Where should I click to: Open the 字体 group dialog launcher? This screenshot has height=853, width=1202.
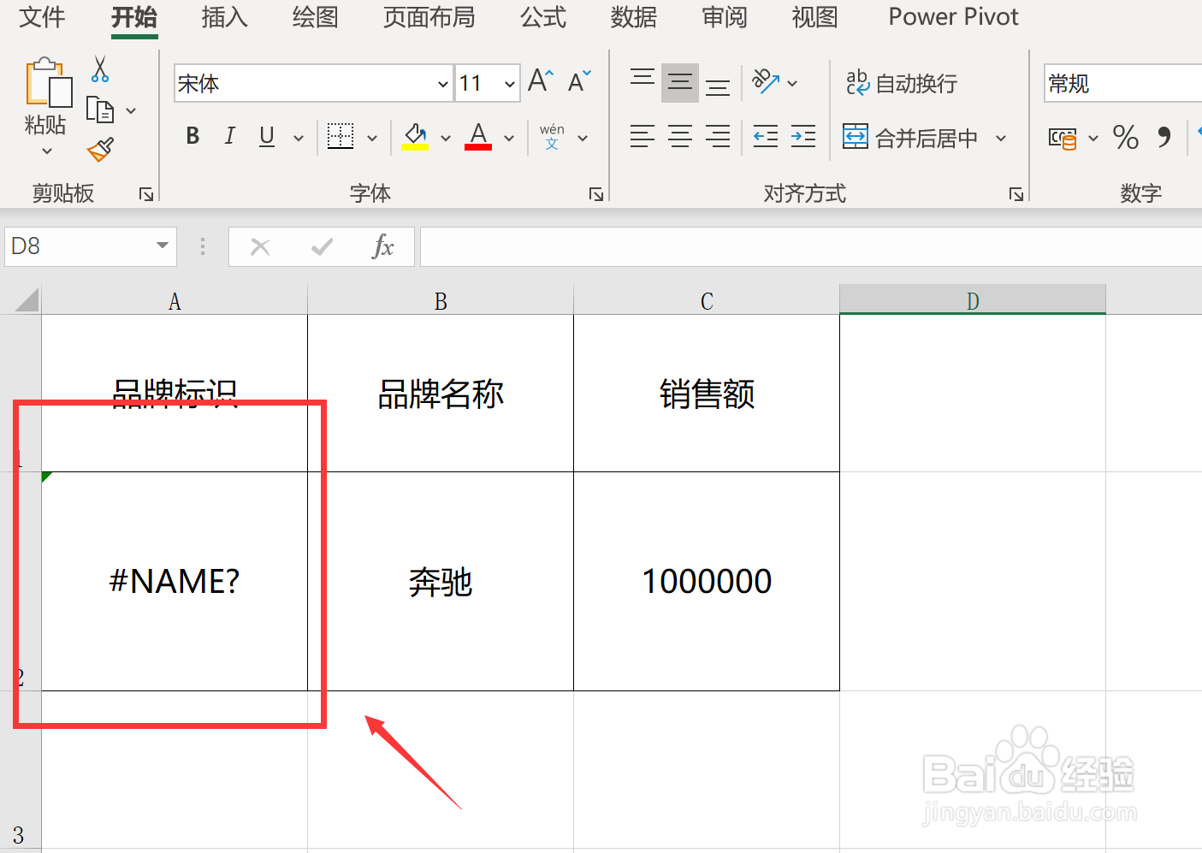[x=596, y=194]
